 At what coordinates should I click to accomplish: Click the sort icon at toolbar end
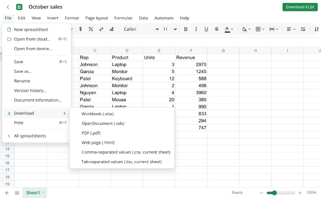[x=316, y=29]
